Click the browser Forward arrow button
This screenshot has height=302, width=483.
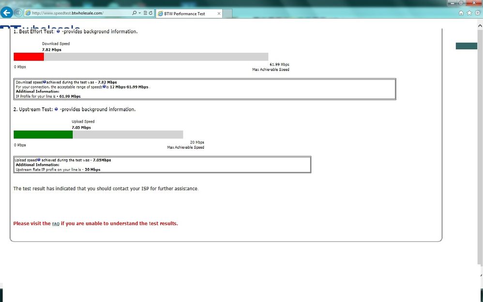pos(18,13)
